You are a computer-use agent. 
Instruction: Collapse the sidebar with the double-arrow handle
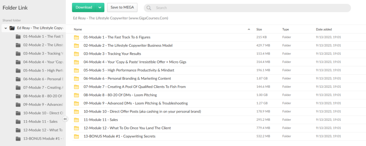tap(65, 119)
